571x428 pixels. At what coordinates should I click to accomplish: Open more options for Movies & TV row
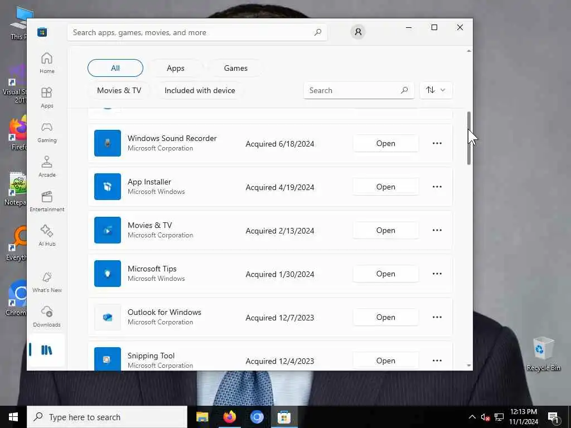pos(437,230)
